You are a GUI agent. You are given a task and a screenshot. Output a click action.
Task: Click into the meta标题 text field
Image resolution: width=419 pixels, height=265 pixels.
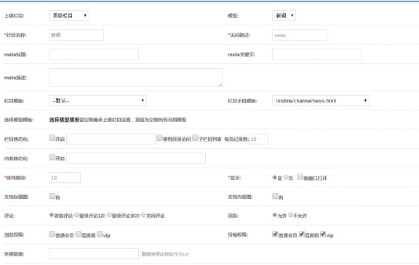pos(94,54)
